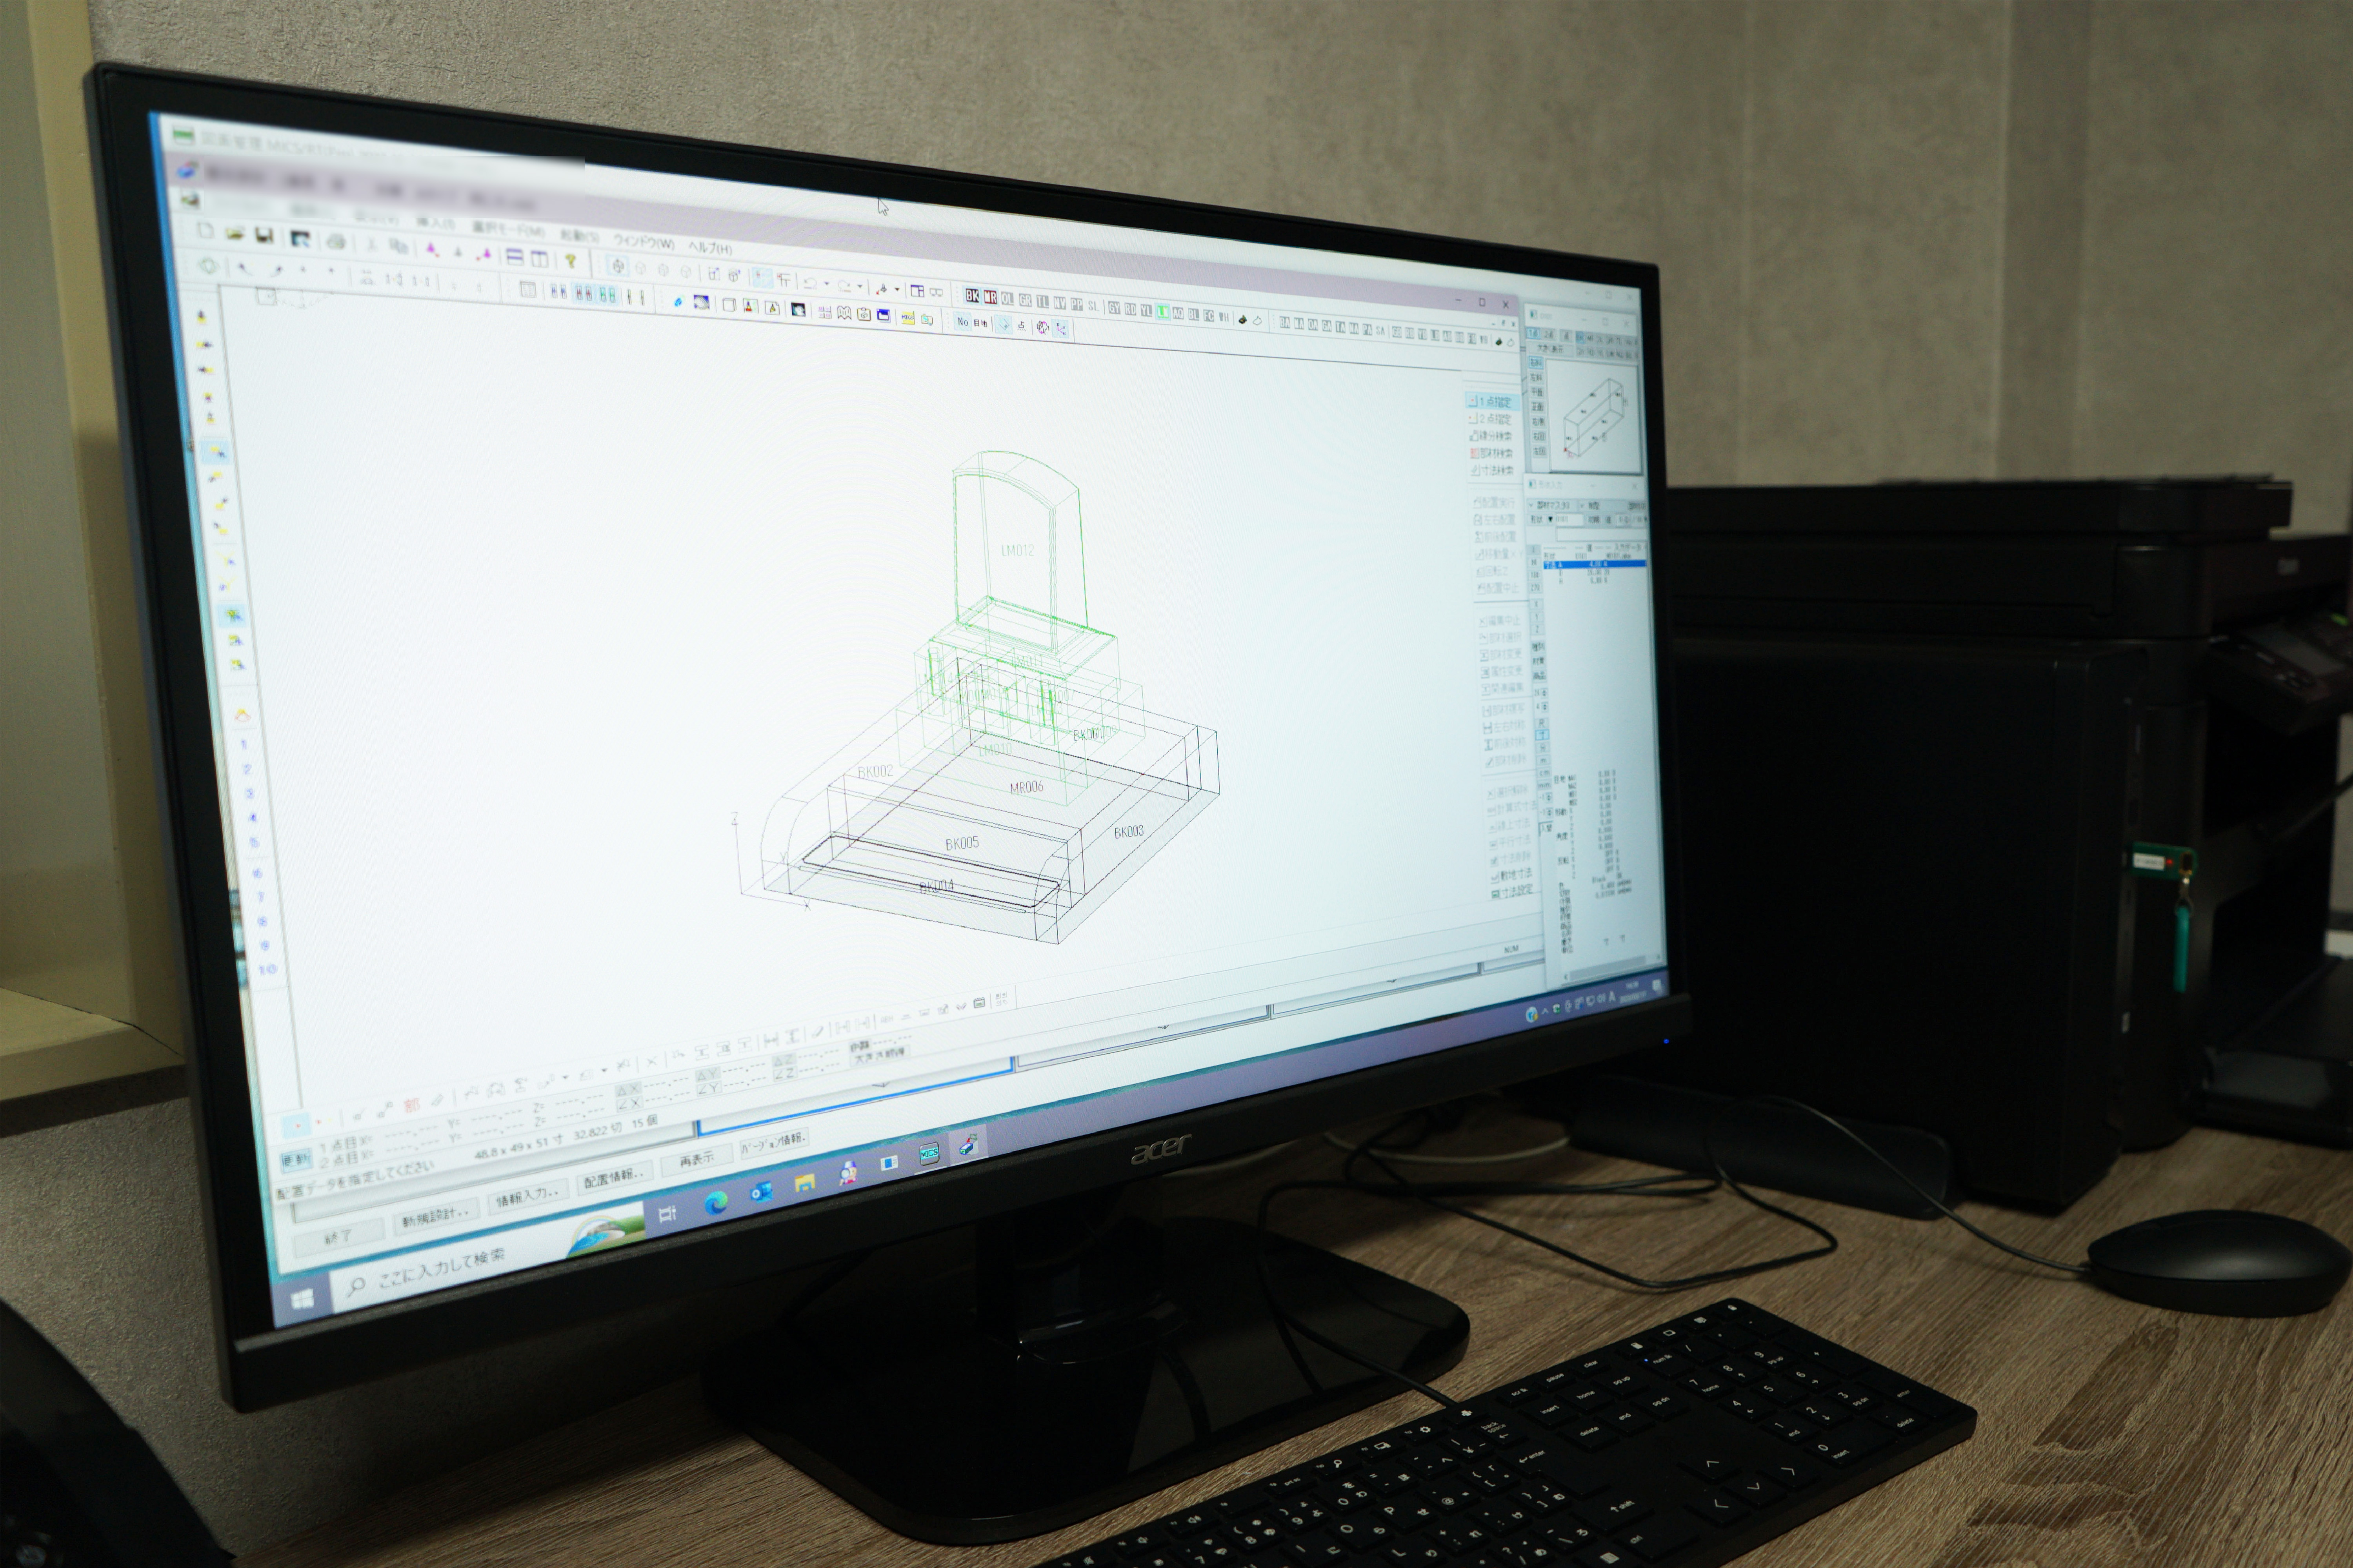Toggle the GY color layer button

pyautogui.click(x=1115, y=308)
